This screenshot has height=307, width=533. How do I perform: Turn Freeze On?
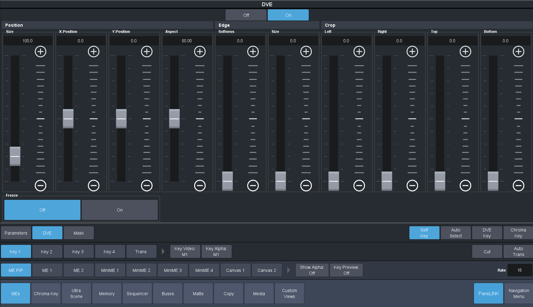[120, 210]
